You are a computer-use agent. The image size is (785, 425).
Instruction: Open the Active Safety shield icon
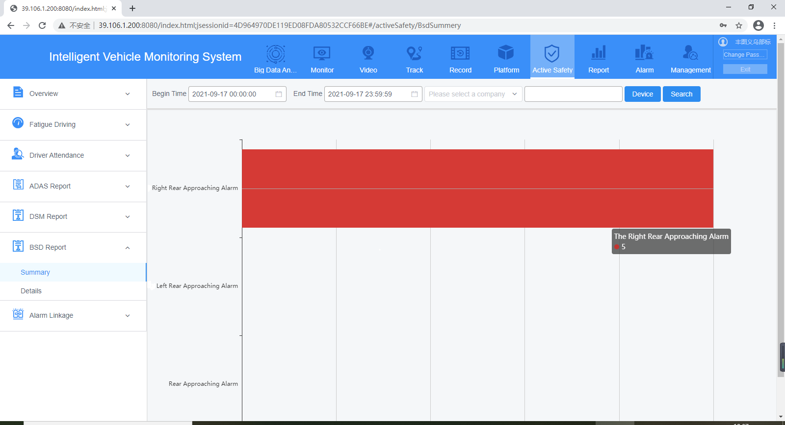pos(552,53)
